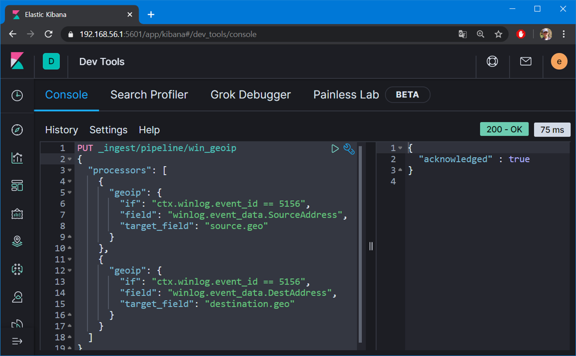The height and width of the screenshot is (356, 576).
Task: Open Canvas icon in sidebar
Action: (17, 214)
